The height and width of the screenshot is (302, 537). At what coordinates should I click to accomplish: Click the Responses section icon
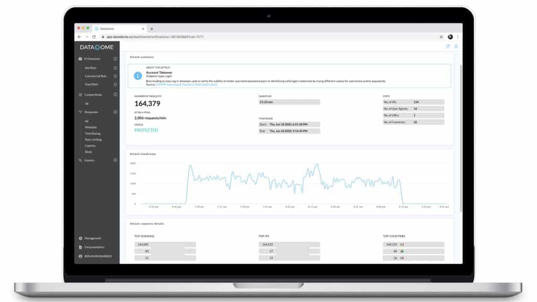point(80,112)
